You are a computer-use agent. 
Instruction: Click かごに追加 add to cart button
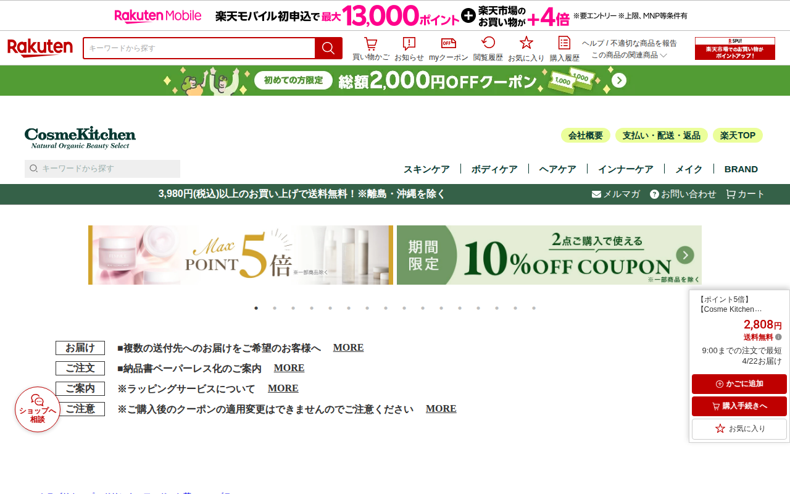coord(739,384)
